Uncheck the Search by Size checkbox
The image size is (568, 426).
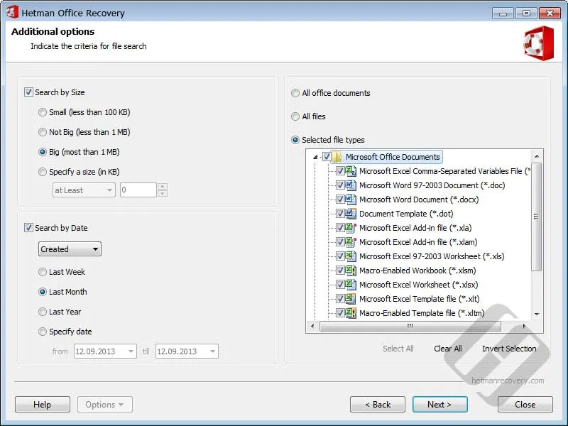[x=28, y=92]
